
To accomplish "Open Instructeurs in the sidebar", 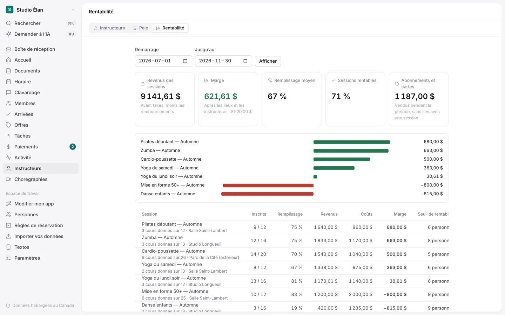I will pyautogui.click(x=41, y=168).
